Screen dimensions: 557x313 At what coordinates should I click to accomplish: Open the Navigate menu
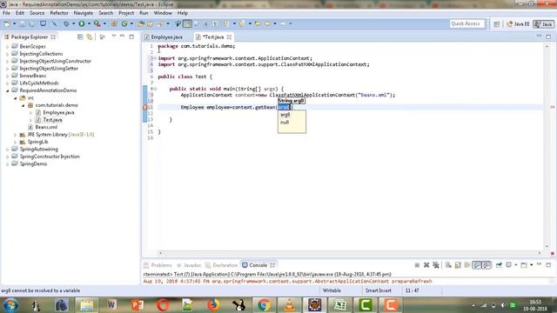click(x=84, y=13)
